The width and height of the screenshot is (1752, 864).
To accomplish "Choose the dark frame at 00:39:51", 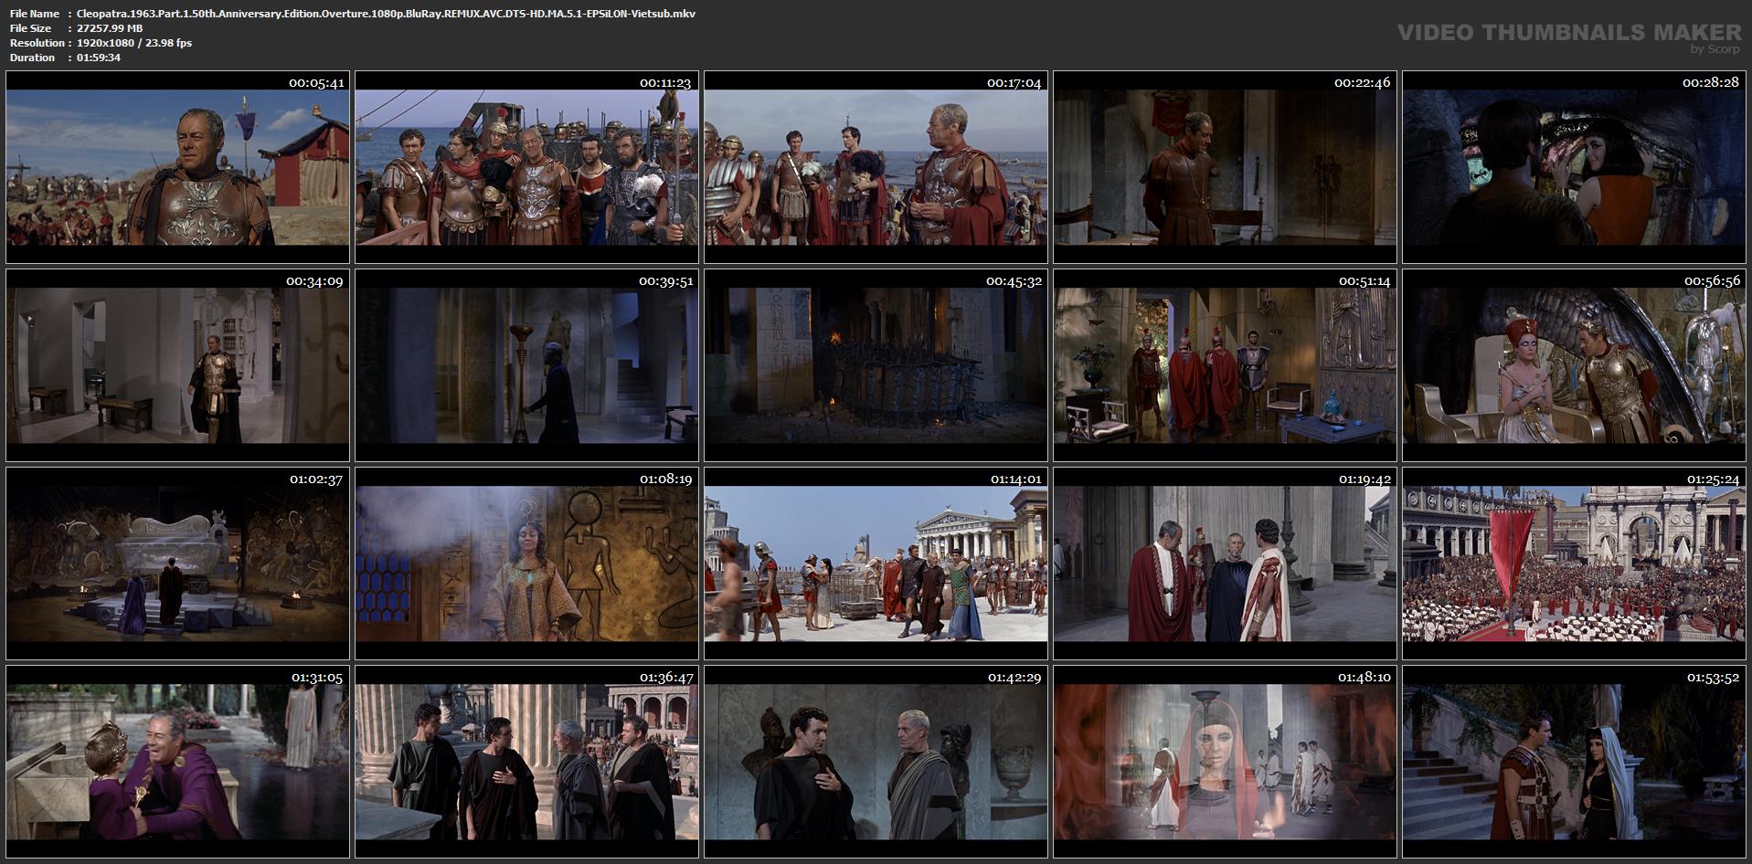I will pos(526,365).
